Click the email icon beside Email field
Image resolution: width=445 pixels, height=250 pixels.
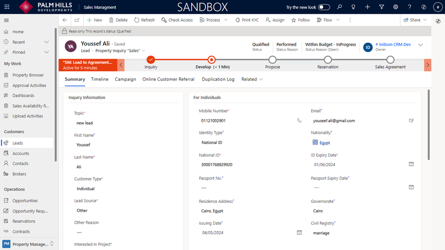(411, 121)
